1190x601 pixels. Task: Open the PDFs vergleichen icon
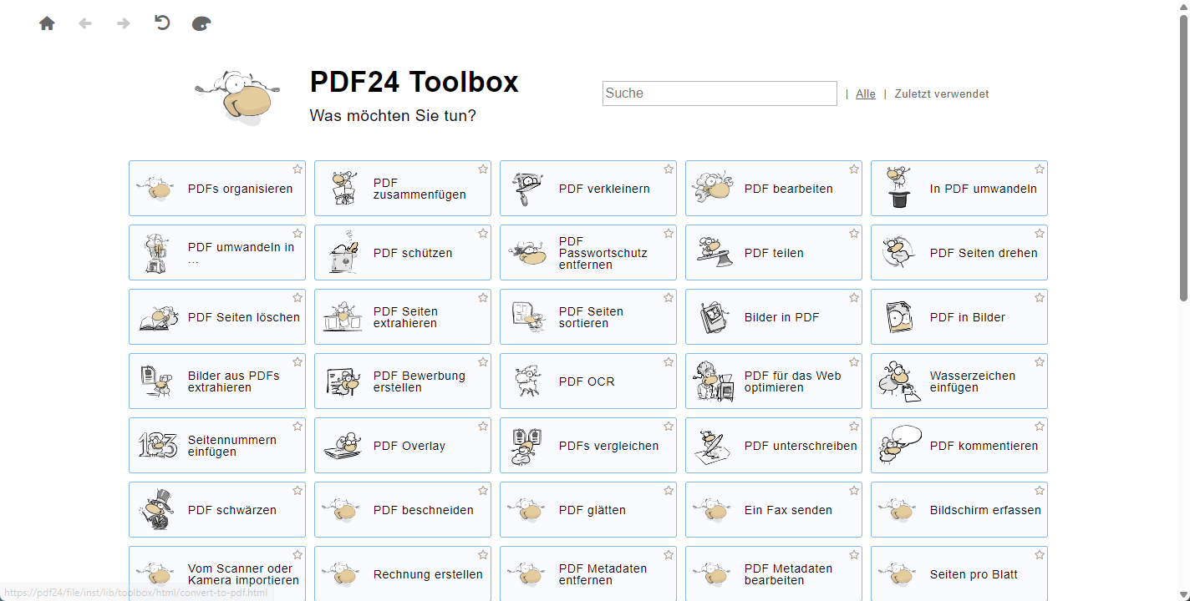point(526,446)
